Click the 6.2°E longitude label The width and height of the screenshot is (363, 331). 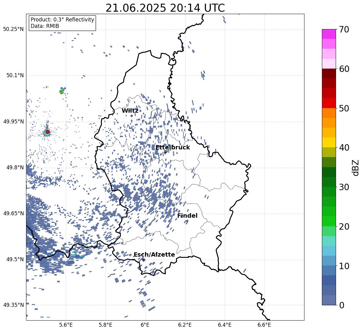pyautogui.click(x=185, y=325)
